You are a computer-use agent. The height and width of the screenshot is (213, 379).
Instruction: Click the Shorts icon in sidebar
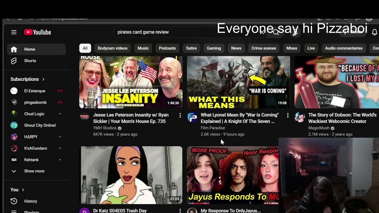point(14,61)
